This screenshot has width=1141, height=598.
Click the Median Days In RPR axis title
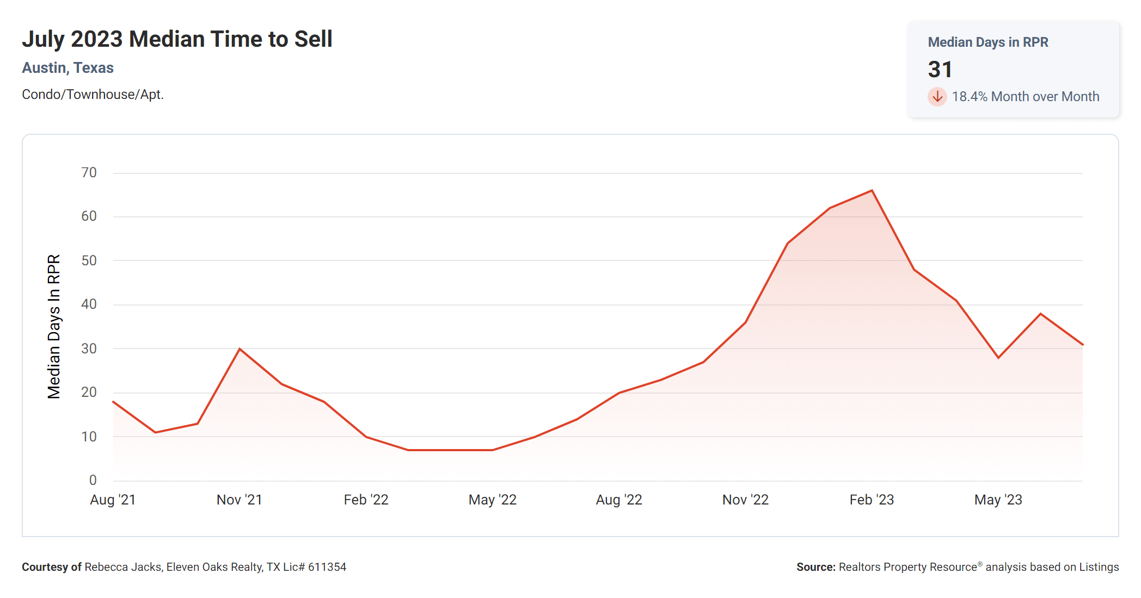click(x=54, y=327)
